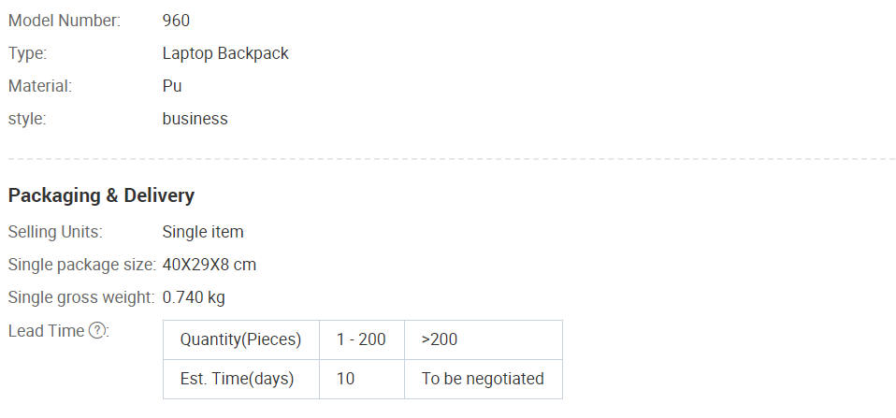Click the Est. Time(days) row label
Screen dimensions: 896x418
241,379
